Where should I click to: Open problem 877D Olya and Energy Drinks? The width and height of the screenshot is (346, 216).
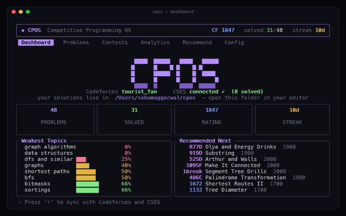pyautogui.click(x=242, y=147)
